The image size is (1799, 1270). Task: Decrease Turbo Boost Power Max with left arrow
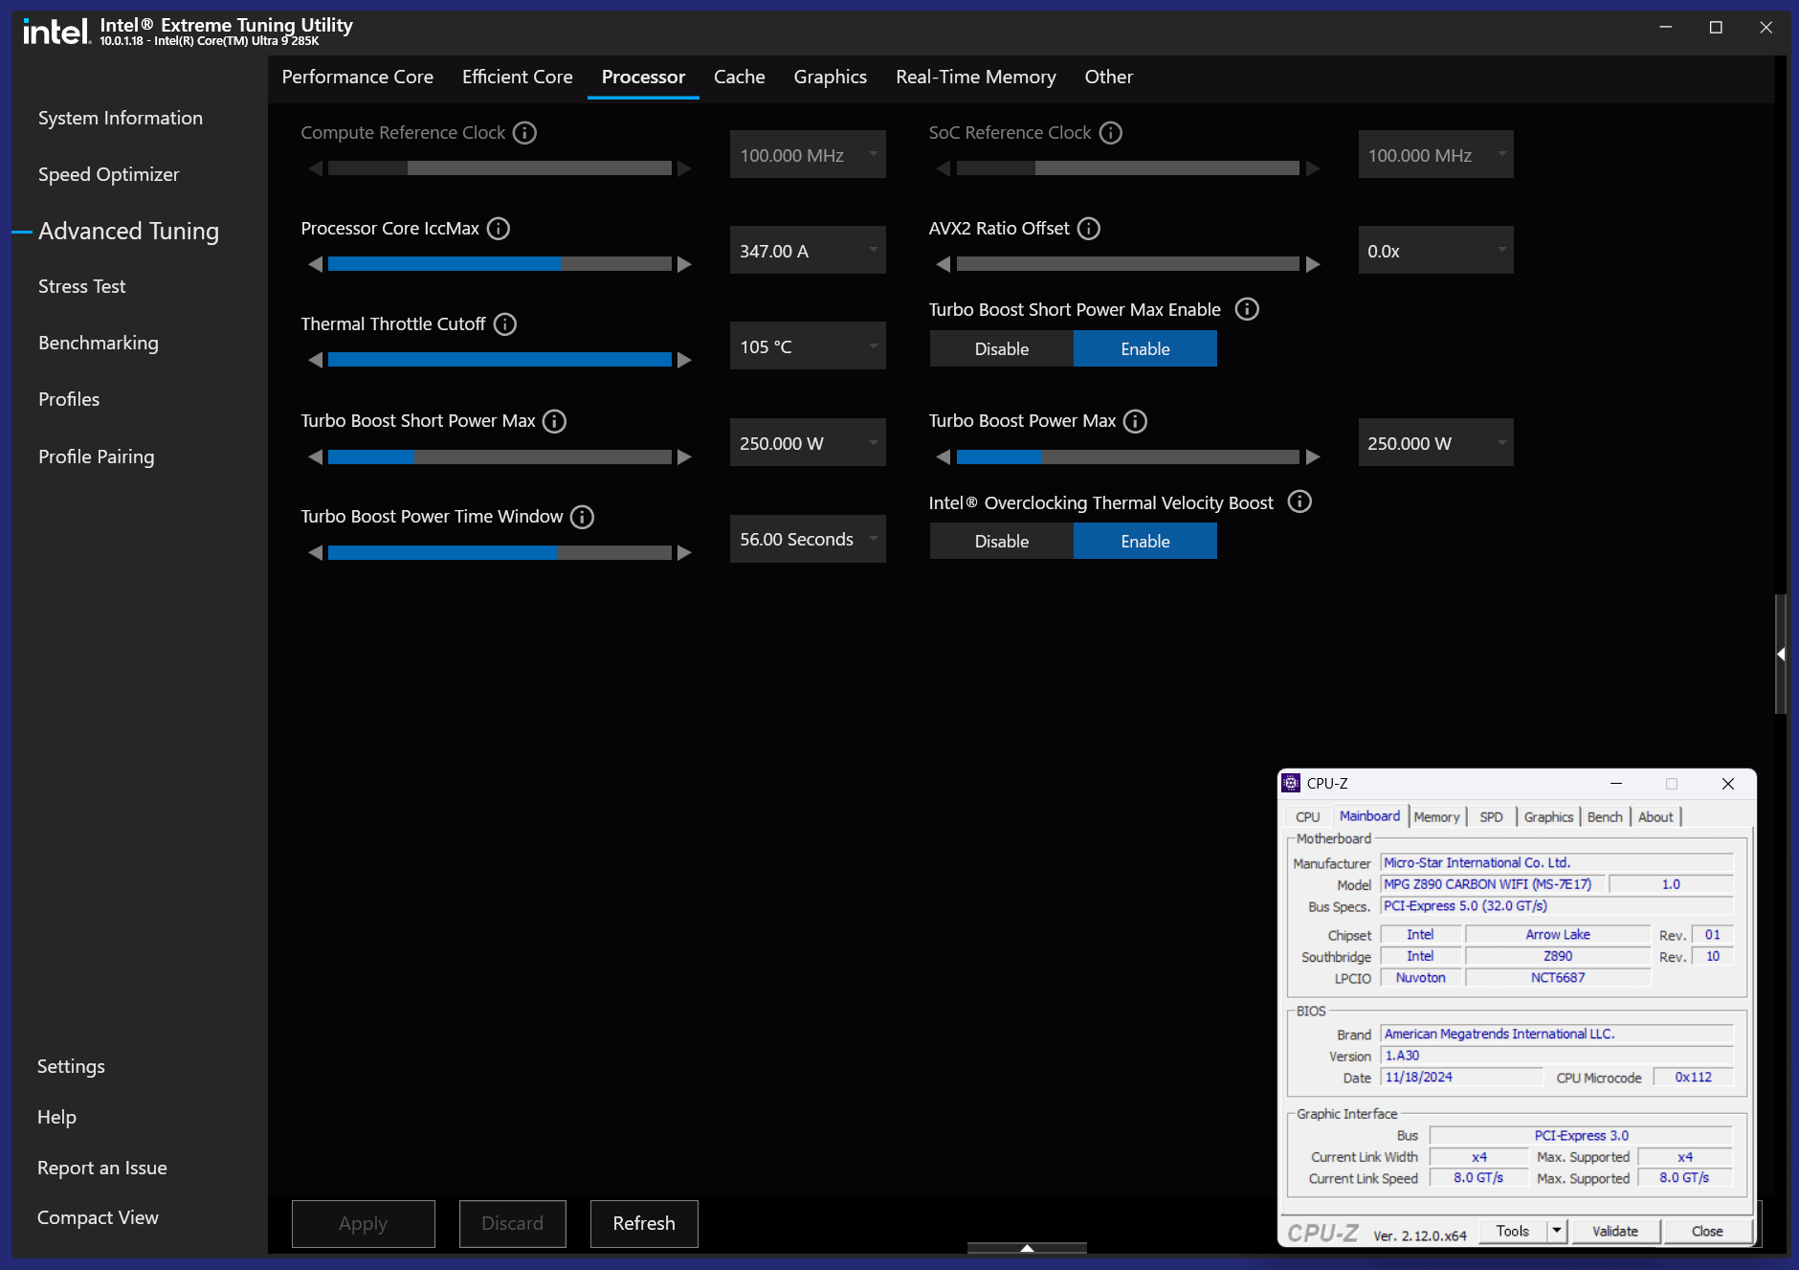944,457
